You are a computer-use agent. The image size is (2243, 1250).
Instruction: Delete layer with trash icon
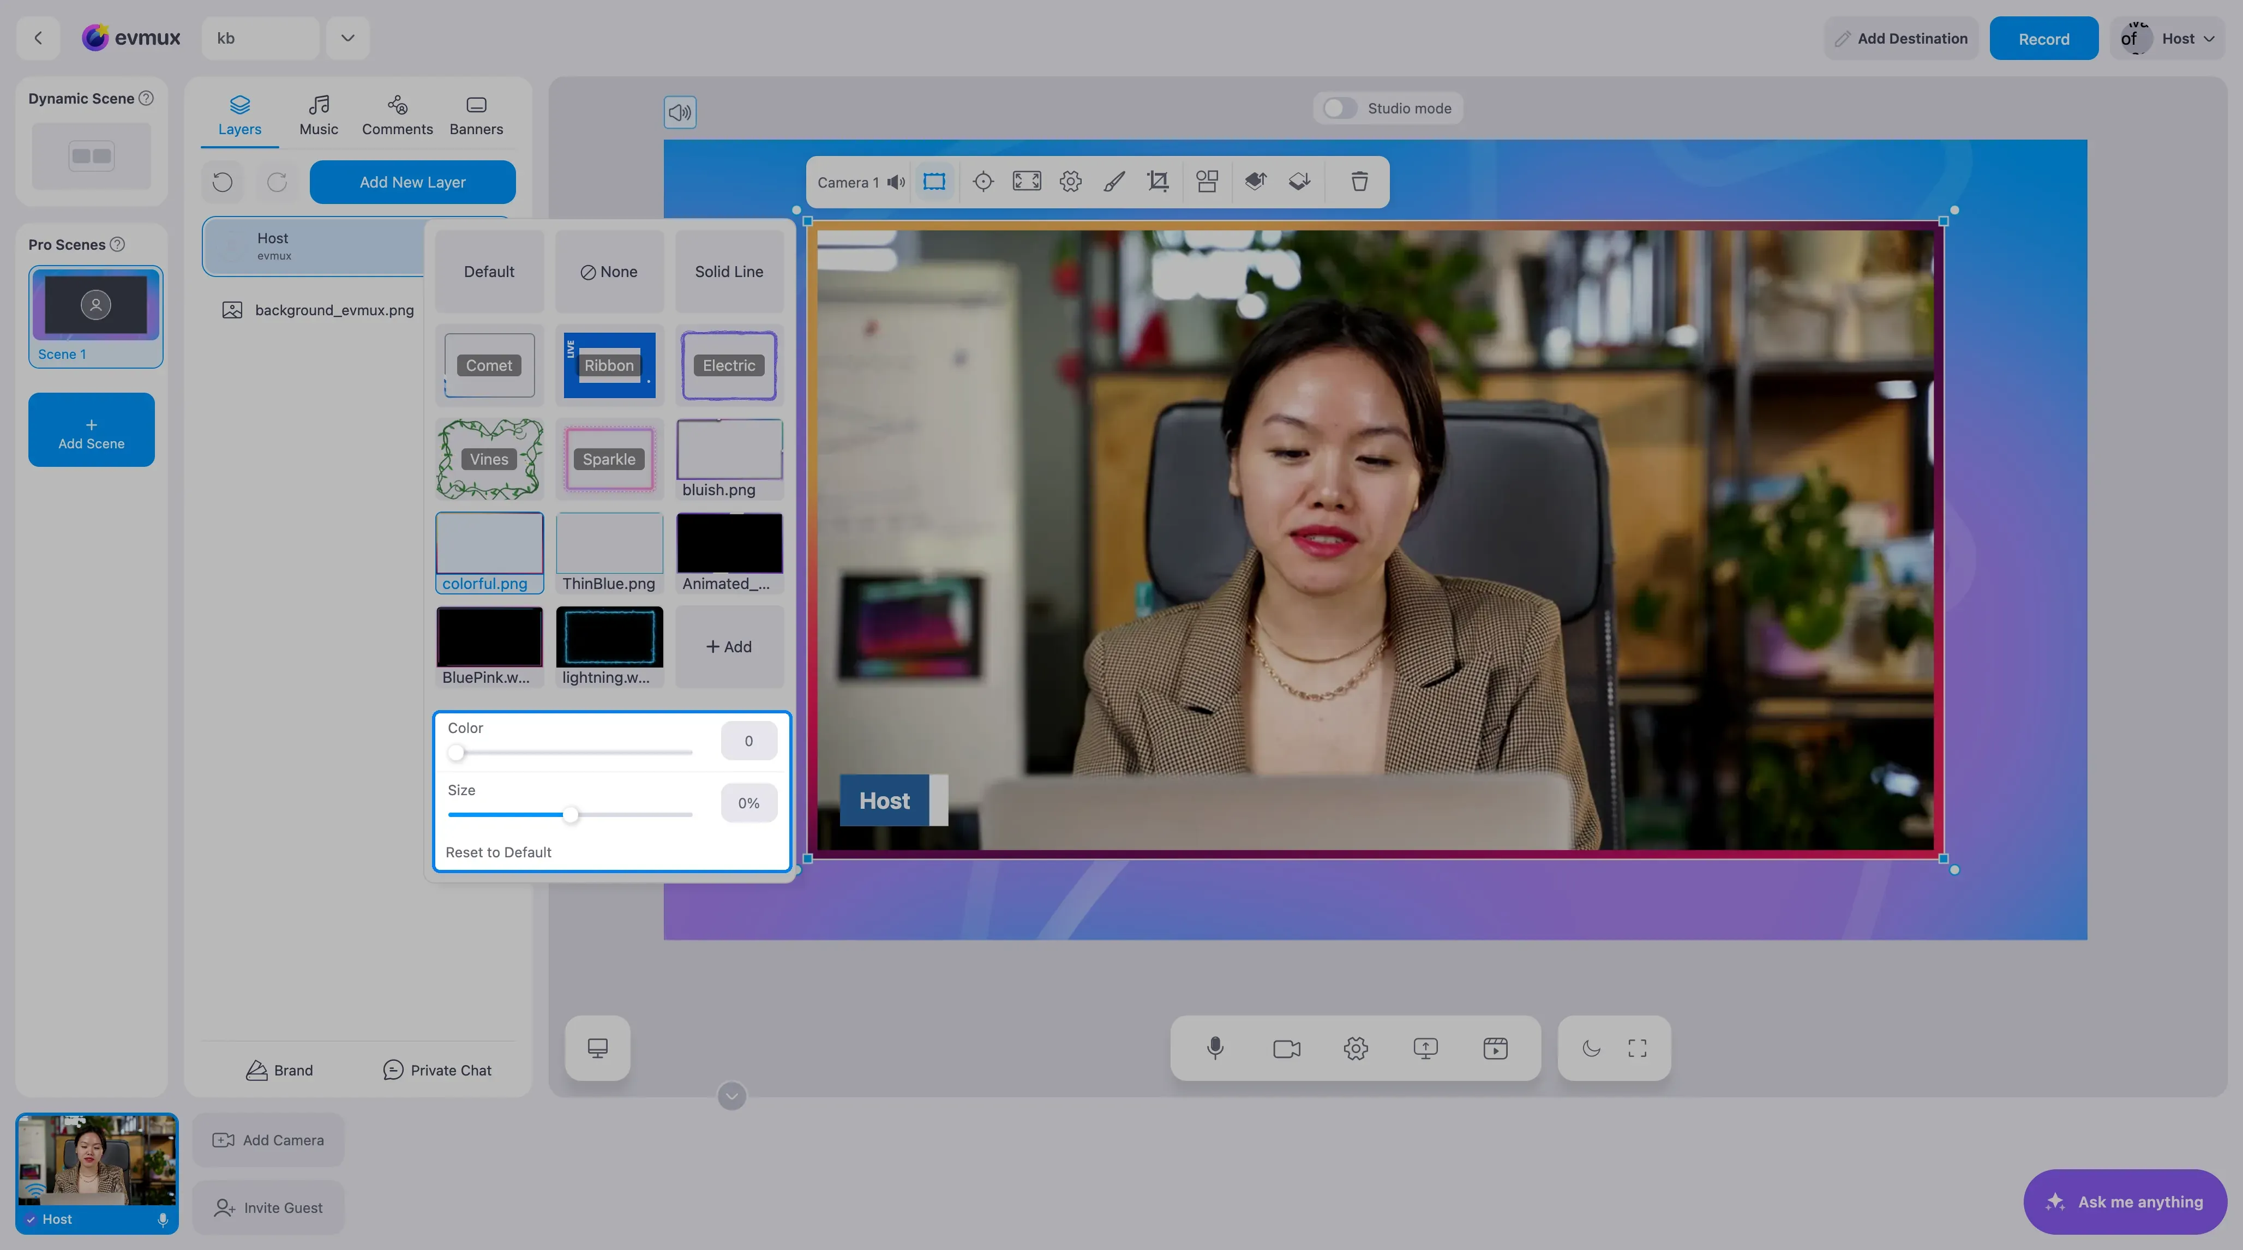tap(1359, 181)
